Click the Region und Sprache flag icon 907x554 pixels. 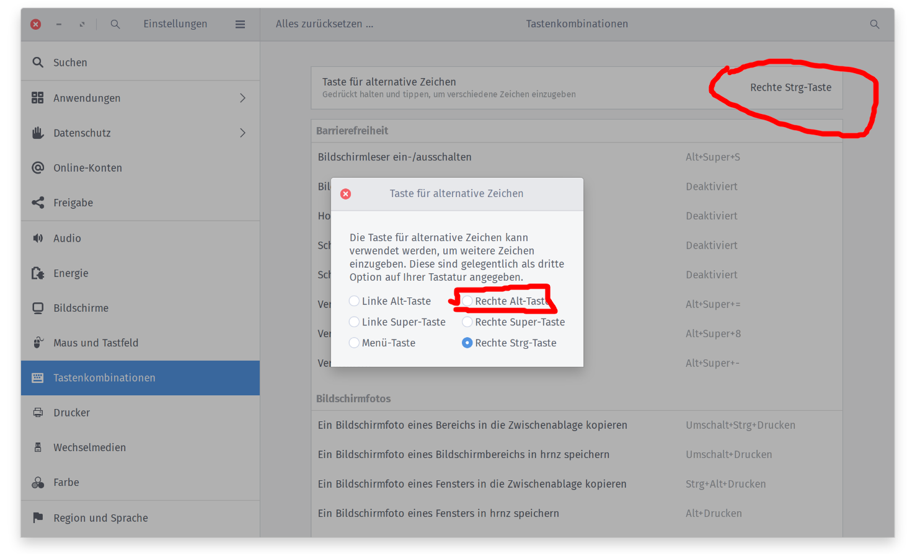(38, 517)
